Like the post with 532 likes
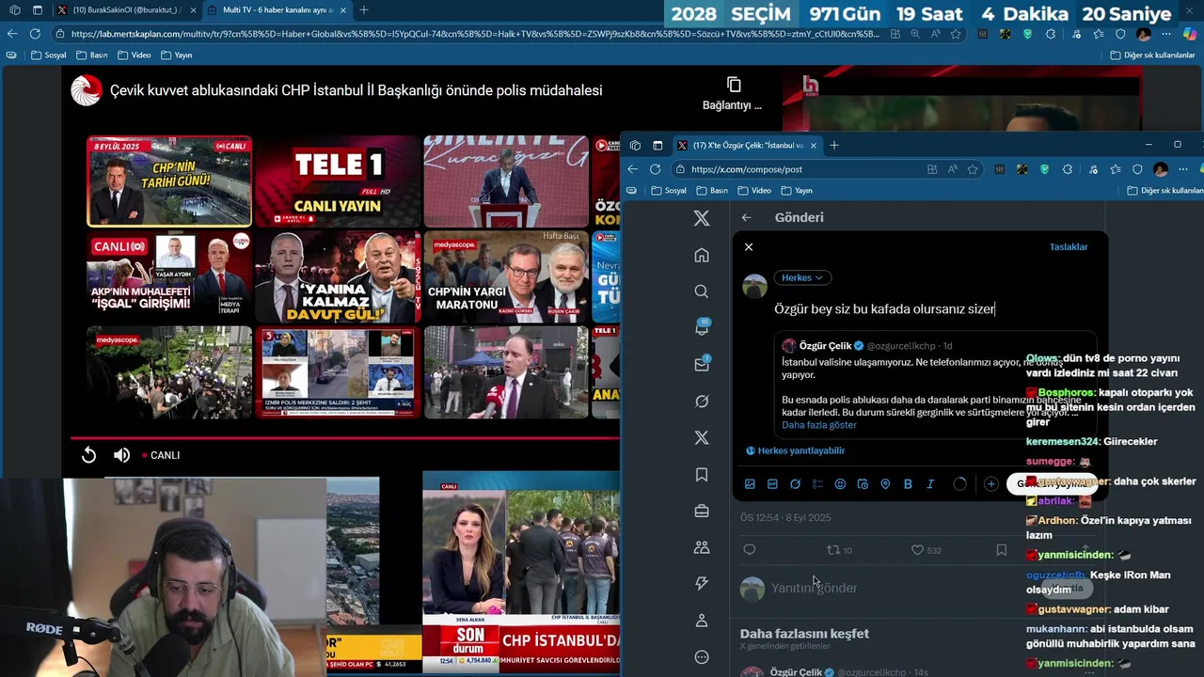 (x=927, y=550)
